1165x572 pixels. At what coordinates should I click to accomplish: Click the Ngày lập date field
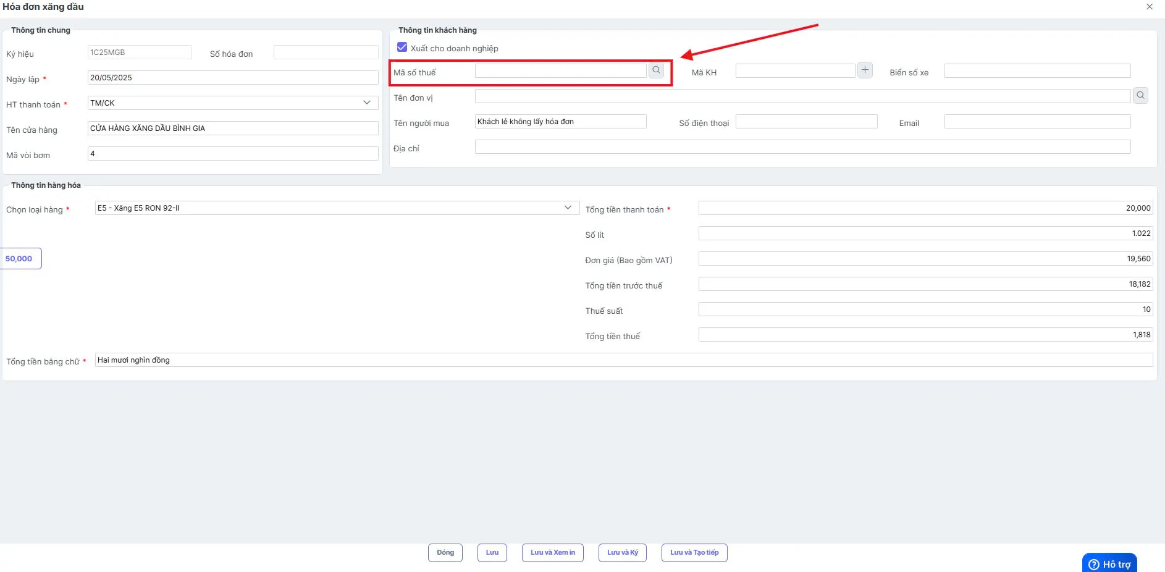point(233,77)
